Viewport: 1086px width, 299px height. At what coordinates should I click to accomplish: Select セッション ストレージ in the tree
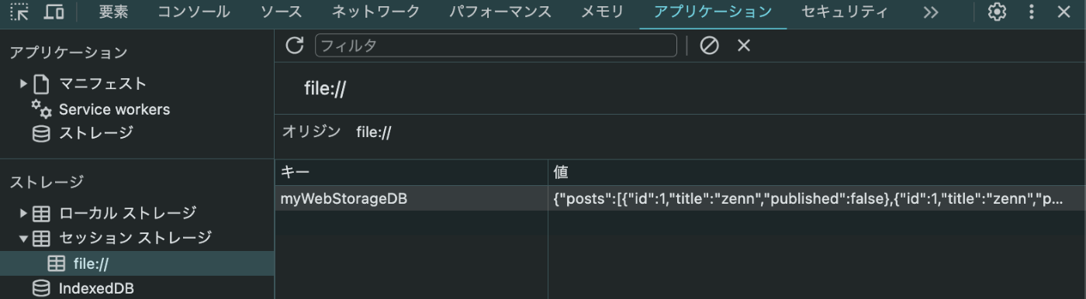135,238
